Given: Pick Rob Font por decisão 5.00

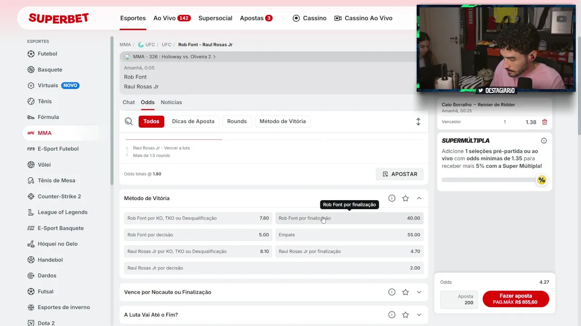Looking at the screenshot, I should point(198,235).
